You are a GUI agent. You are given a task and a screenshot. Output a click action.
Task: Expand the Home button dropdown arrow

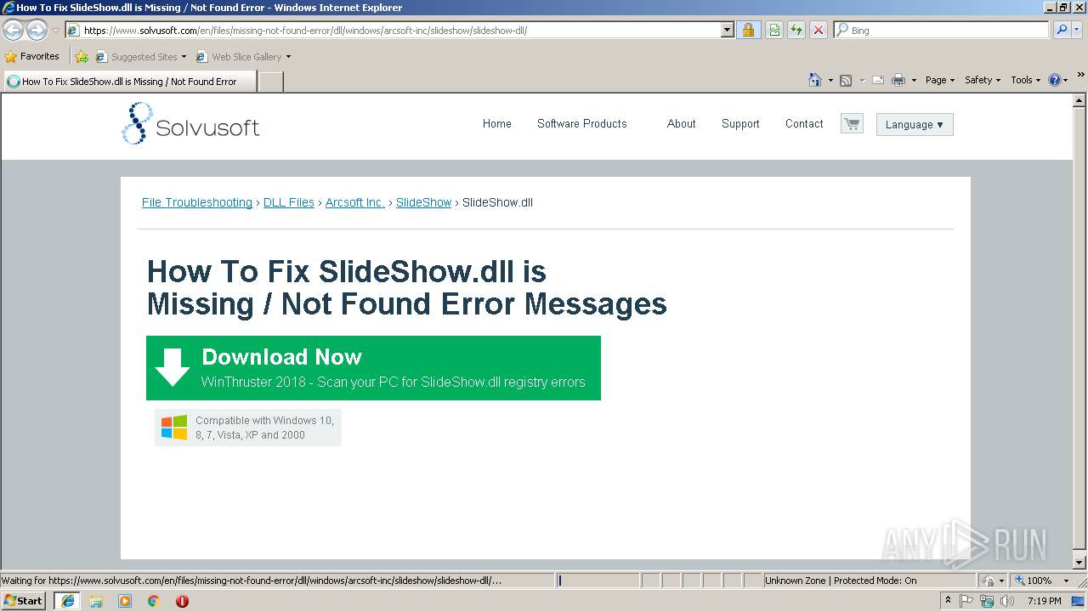830,80
